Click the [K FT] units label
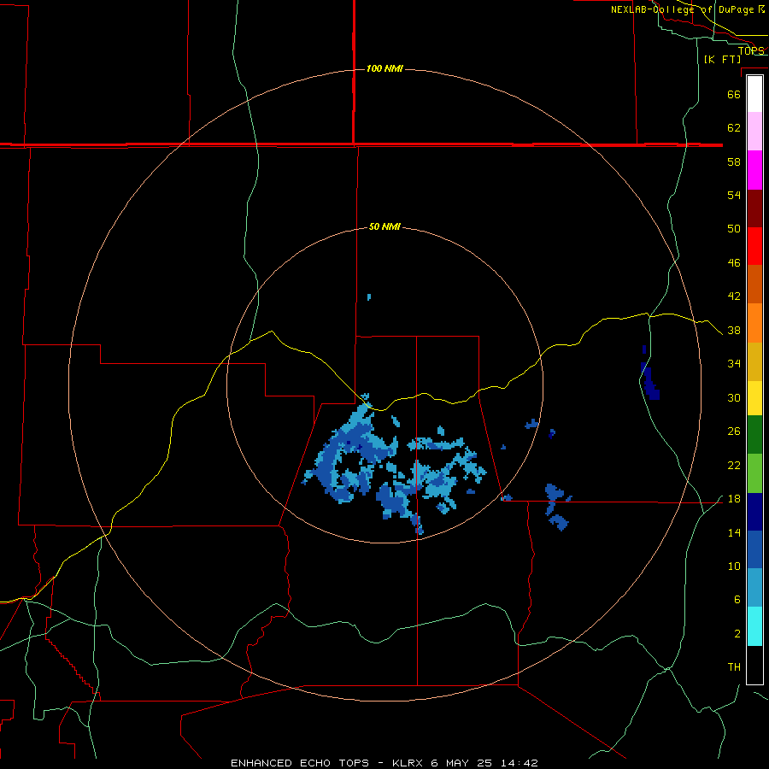 pos(722,59)
